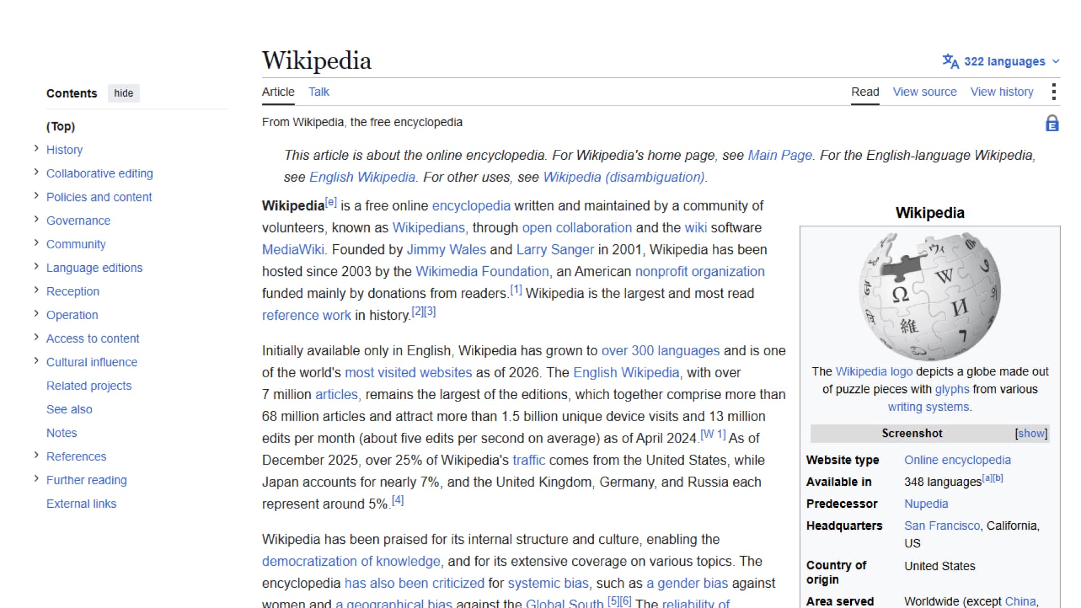1081x608 pixels.
Task: Show the infobox Screenshot section
Action: tap(1031, 433)
